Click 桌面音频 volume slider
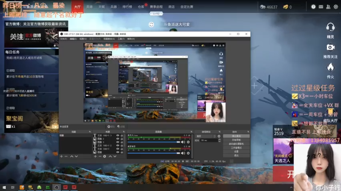The height and width of the screenshot is (191, 341). [154, 153]
